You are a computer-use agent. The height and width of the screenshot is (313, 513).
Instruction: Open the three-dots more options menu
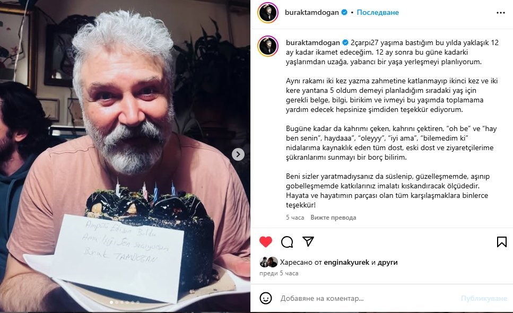coord(501,13)
